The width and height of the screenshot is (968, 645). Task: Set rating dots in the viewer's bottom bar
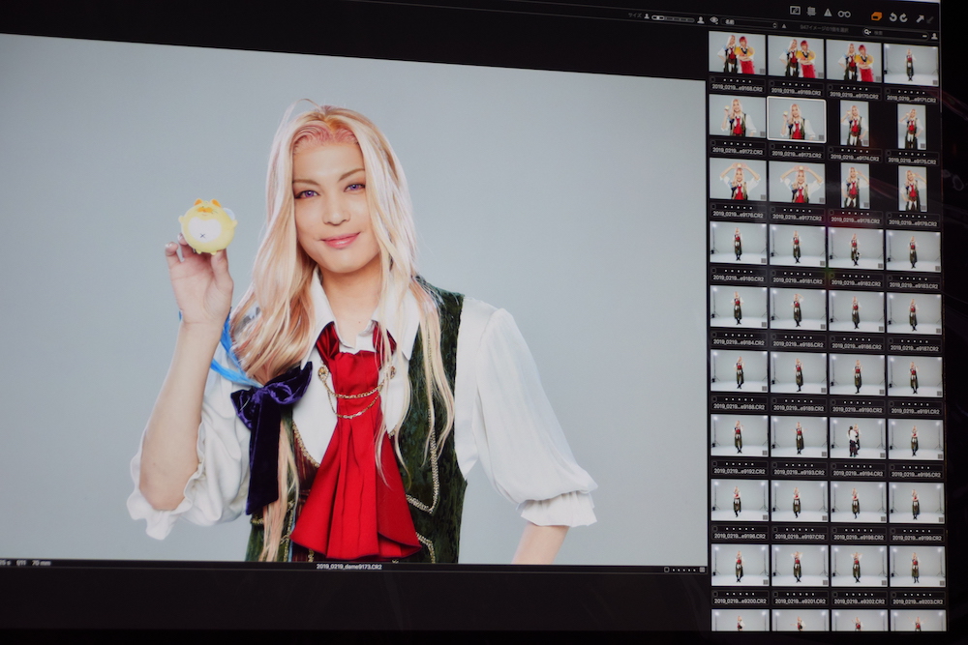tap(684, 571)
